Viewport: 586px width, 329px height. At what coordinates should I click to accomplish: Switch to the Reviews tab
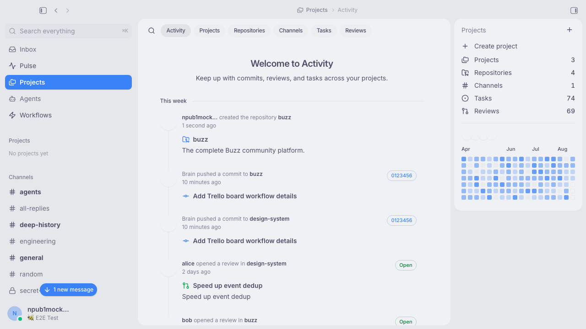click(356, 31)
